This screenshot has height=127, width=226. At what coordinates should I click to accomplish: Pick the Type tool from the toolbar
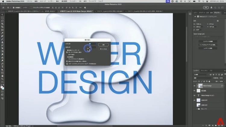2,67
